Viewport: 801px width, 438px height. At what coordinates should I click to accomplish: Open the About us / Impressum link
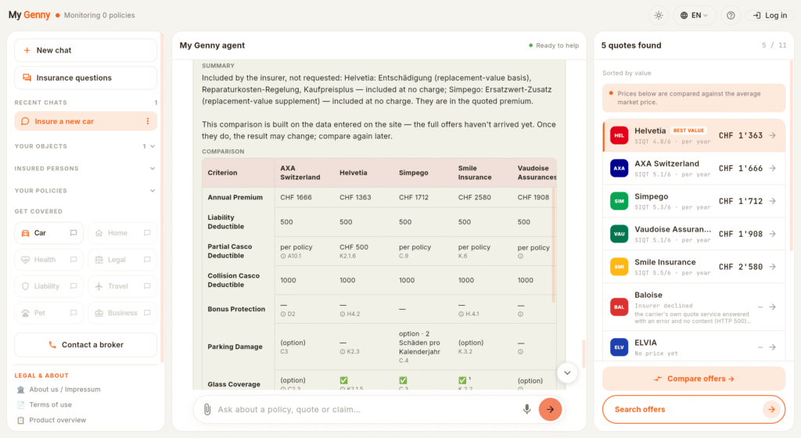[x=65, y=390]
